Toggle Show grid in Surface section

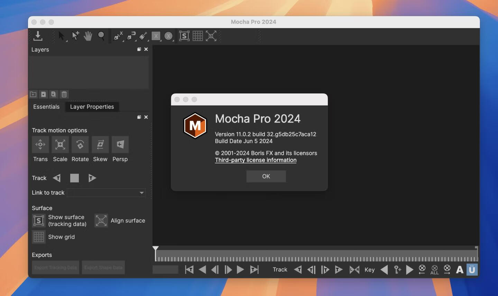pos(39,237)
